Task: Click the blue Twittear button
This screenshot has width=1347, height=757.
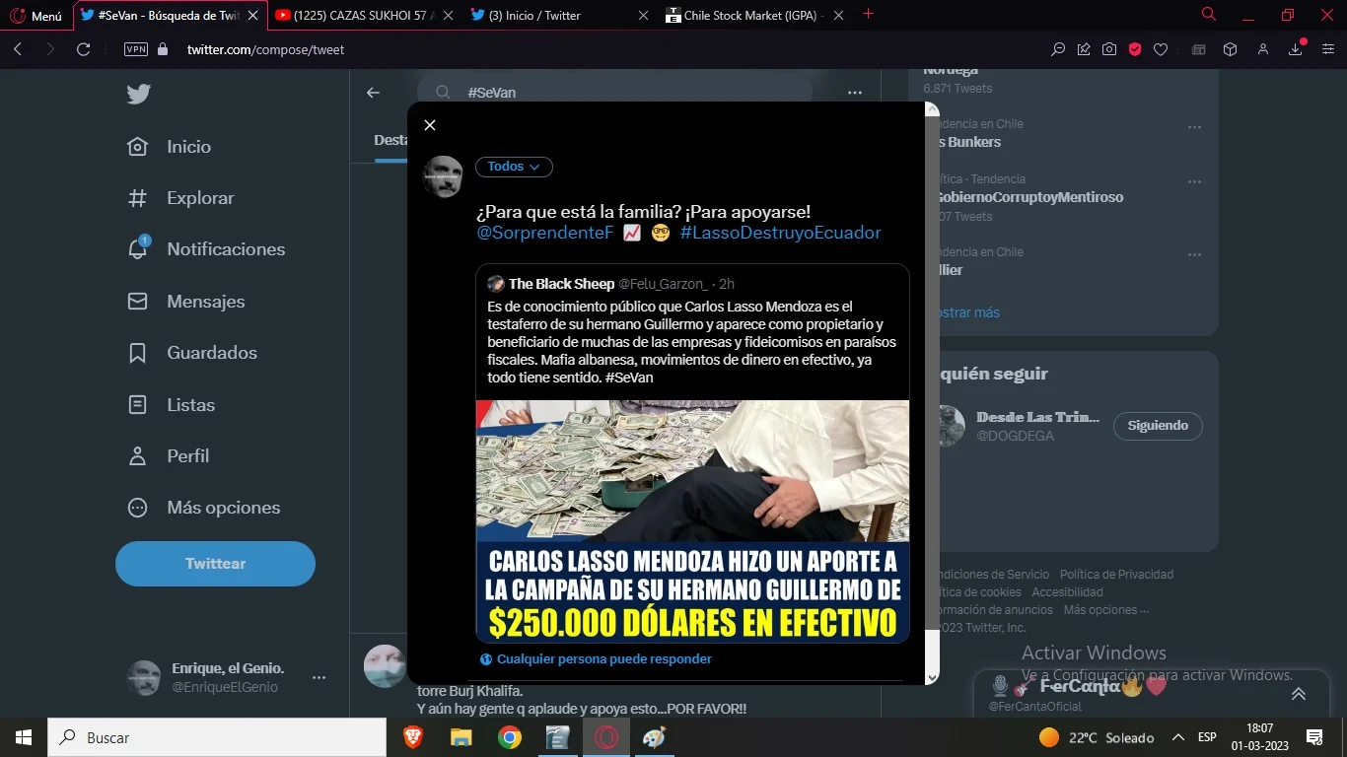Action: (x=215, y=564)
